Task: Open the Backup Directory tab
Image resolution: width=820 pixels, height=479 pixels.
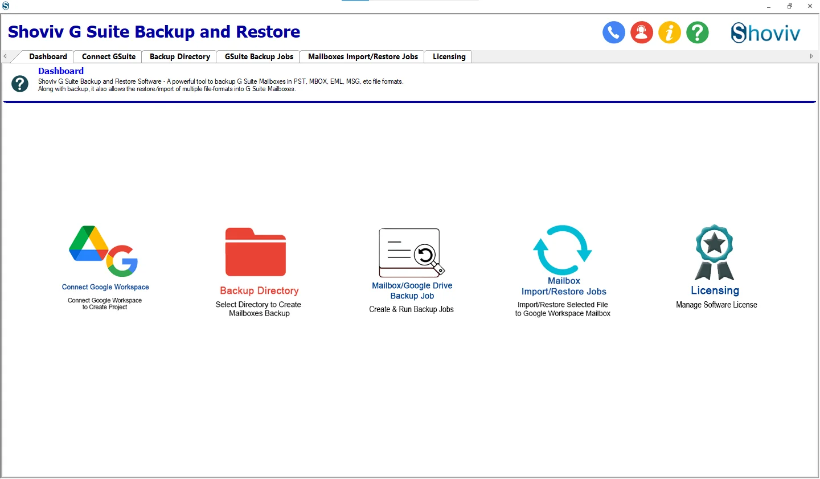Action: click(180, 56)
